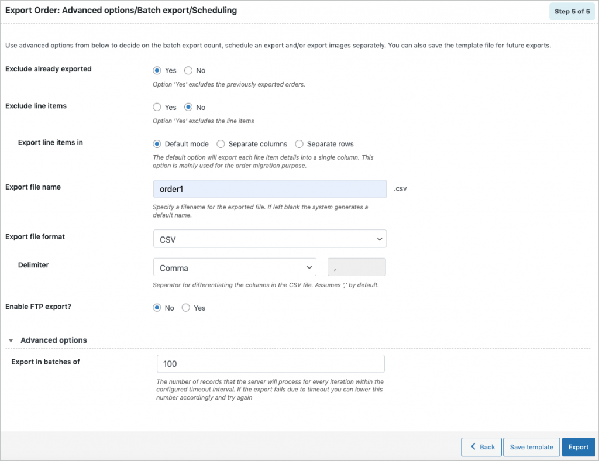Select Separate columns line item mode
The width and height of the screenshot is (599, 461).
click(221, 144)
